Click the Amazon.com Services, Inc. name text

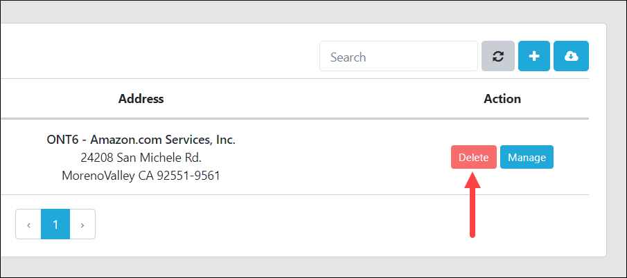pos(163,140)
